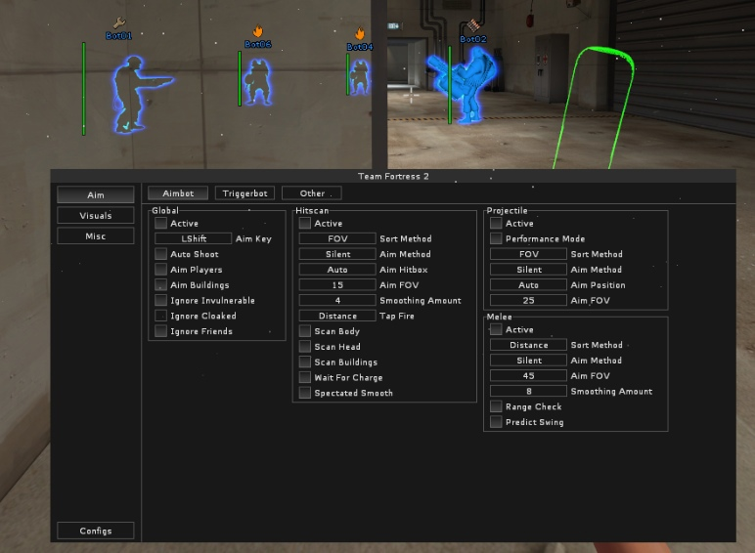Toggle Auto Shoot option
The height and width of the screenshot is (553, 755).
click(x=160, y=254)
